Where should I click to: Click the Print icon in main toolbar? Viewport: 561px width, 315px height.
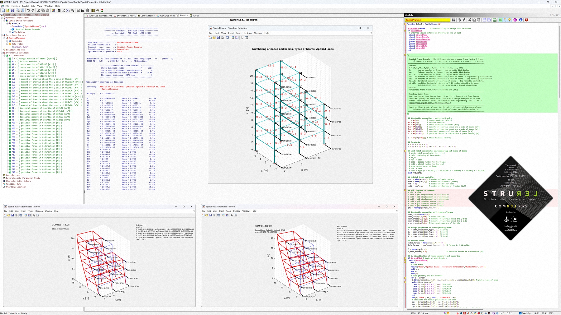18,10
